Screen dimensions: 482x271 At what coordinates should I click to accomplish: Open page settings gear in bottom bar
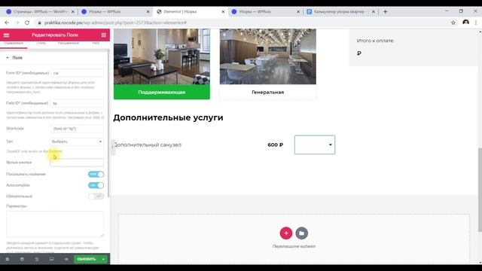(x=8, y=259)
